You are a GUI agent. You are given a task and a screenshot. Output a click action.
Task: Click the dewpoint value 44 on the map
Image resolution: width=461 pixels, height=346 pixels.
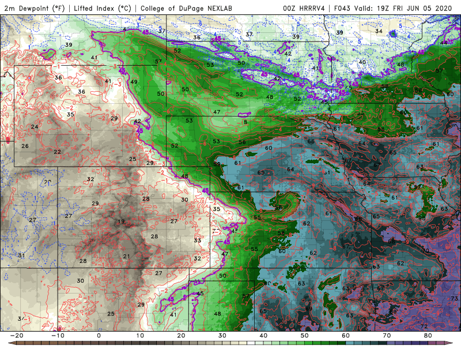point(444,43)
